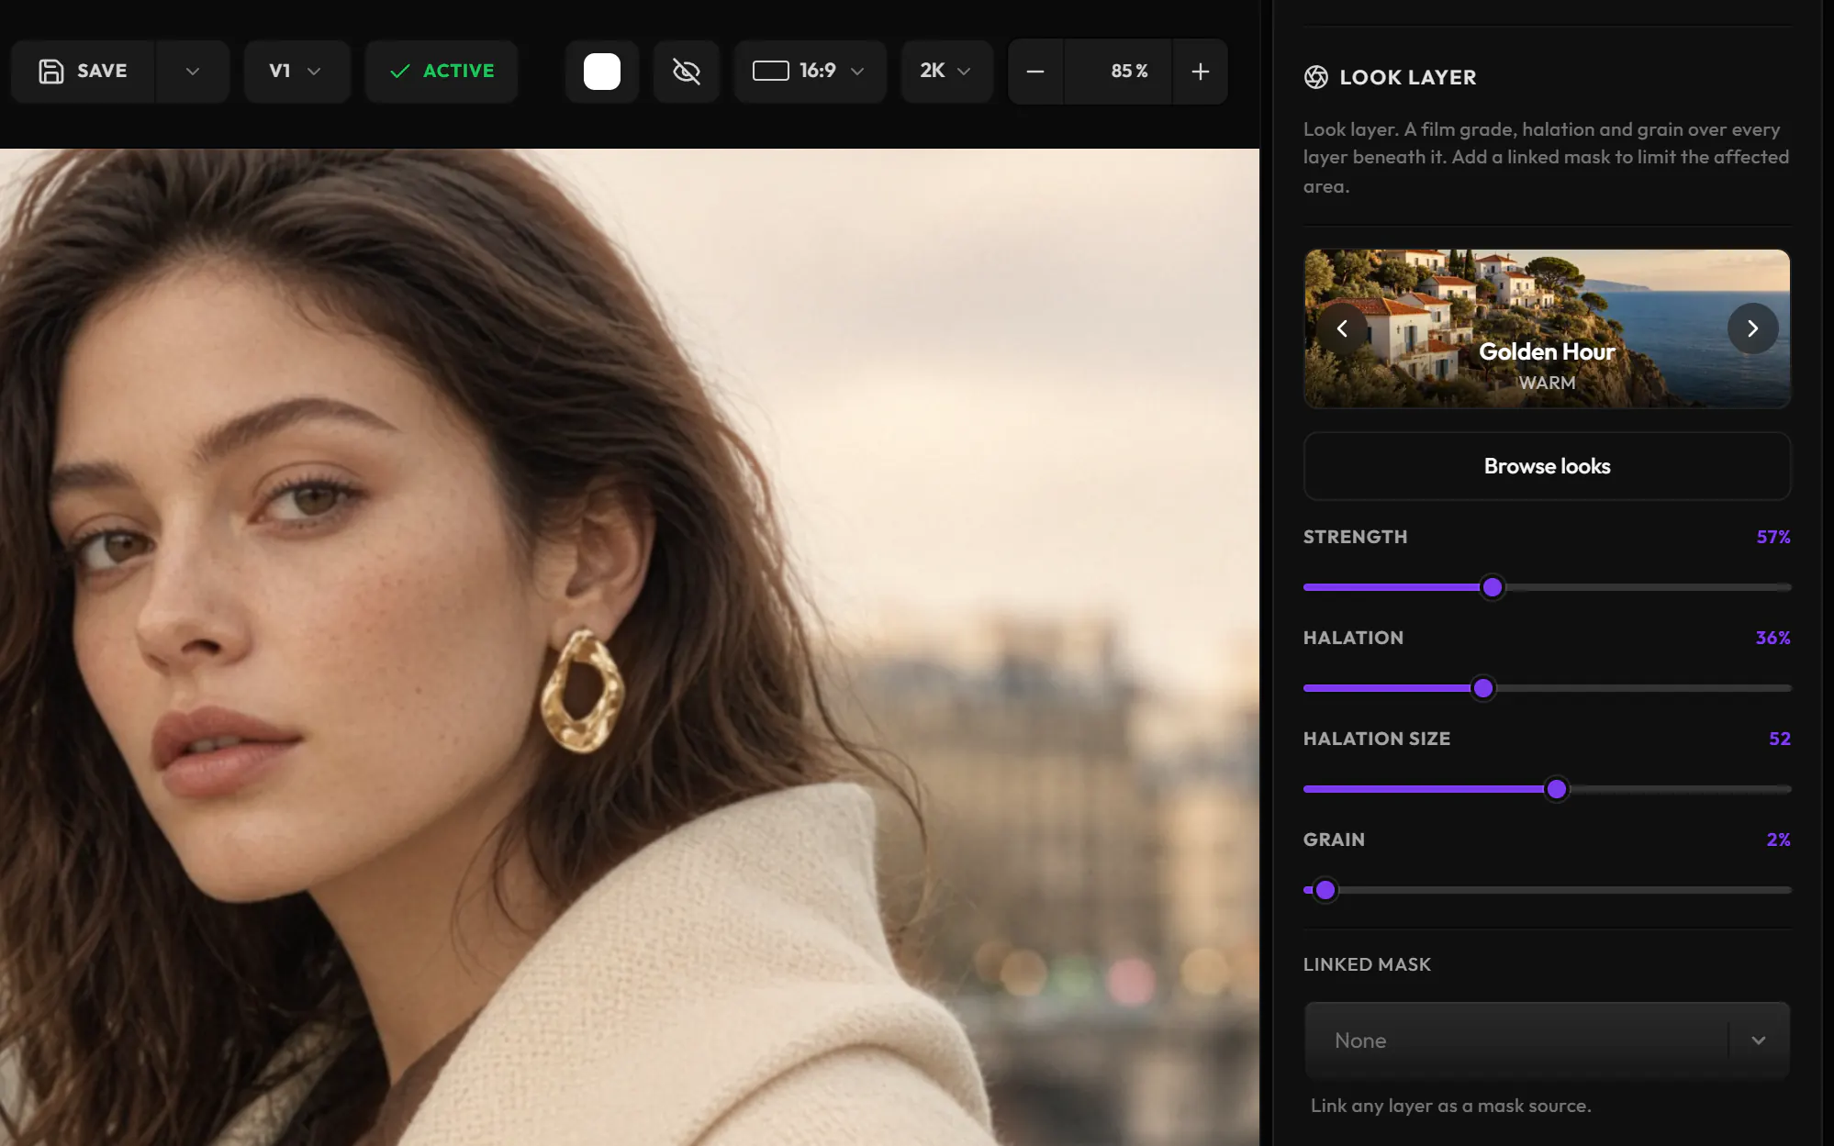Open the Linked Mask dropdown
1834x1146 pixels.
point(1547,1040)
